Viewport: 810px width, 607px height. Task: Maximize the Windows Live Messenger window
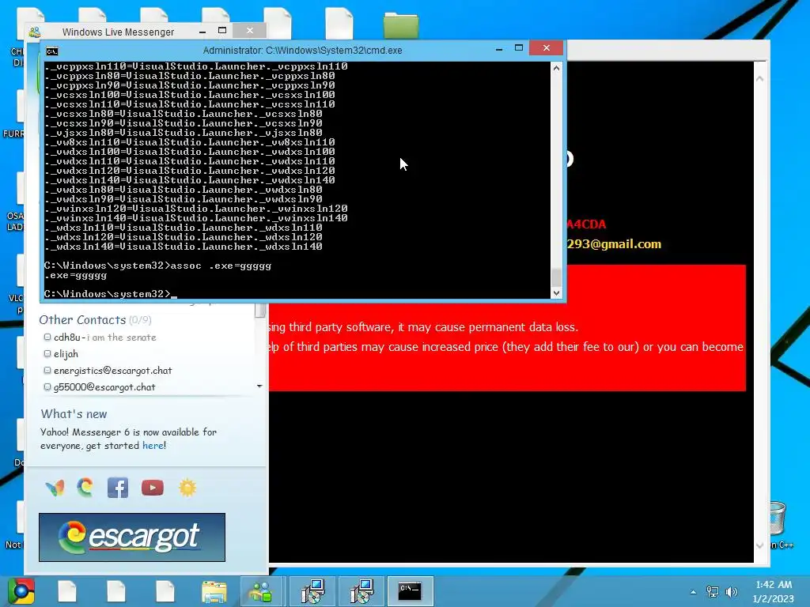click(222, 31)
